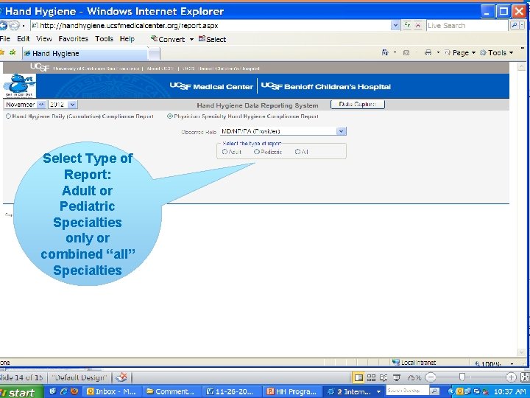Click the address bar URL field
Image resolution: width=530 pixels, height=398 pixels.
[x=213, y=25]
